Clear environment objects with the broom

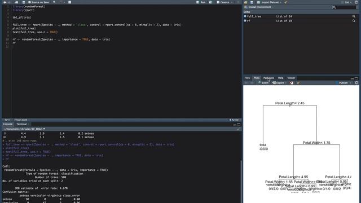[286, 2]
